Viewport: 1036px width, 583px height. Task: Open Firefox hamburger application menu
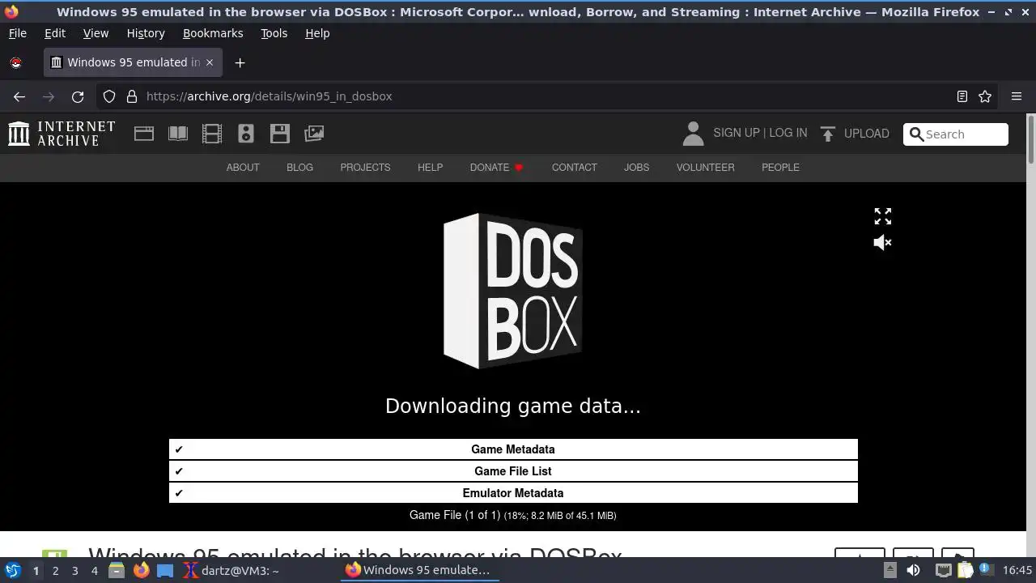pos(1017,96)
